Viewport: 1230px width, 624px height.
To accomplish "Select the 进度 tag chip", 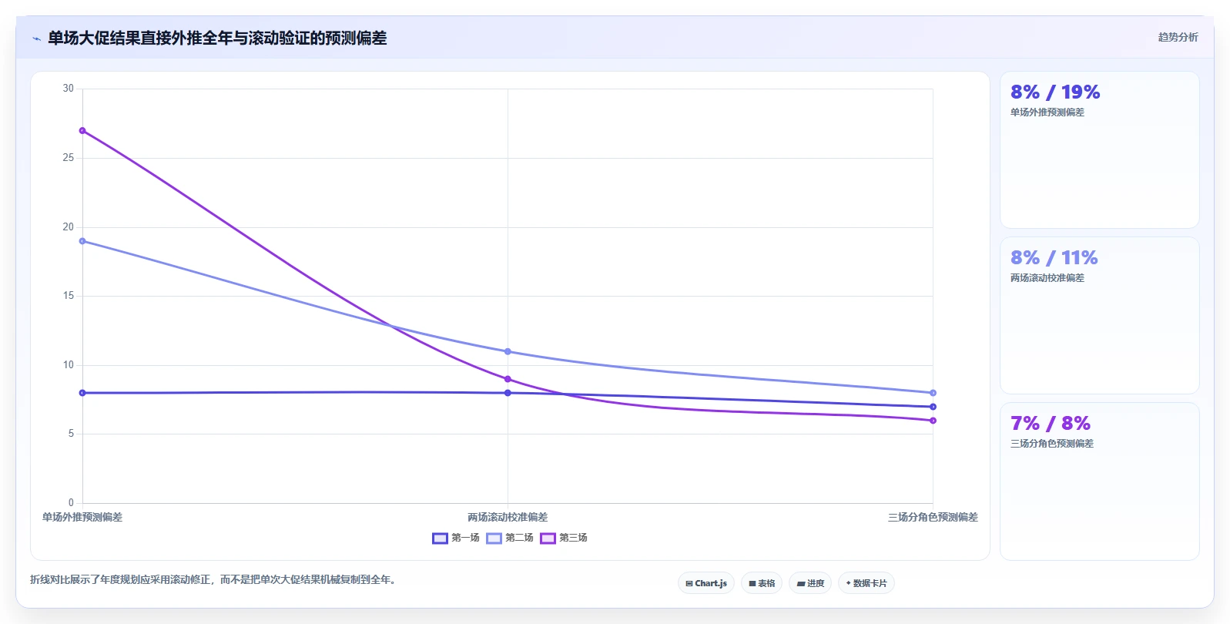I will click(810, 583).
